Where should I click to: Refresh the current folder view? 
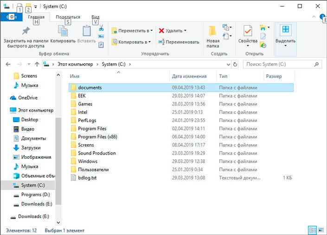pos(235,64)
